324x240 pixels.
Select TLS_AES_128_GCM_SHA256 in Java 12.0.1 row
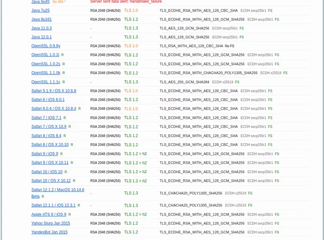[x=184, y=37]
